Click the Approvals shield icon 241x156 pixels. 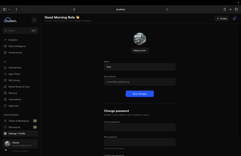click(x=5, y=106)
